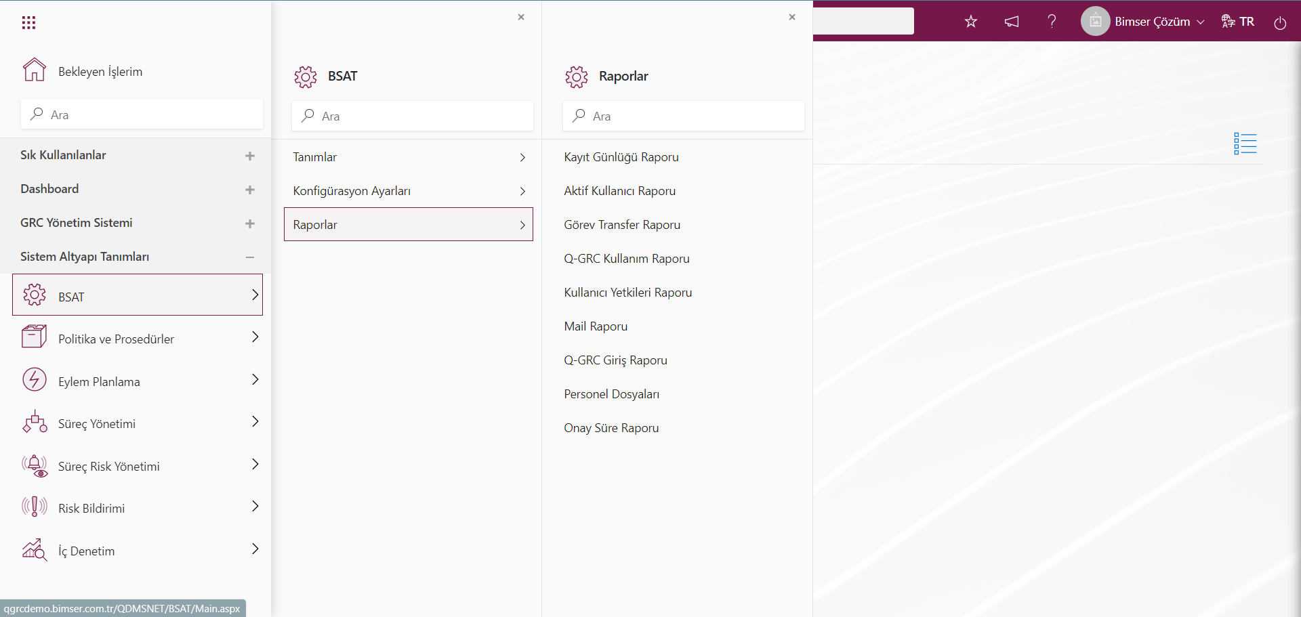Expand Eylem Planlama chevron
Screen dimensions: 1301x617
tap(255, 379)
